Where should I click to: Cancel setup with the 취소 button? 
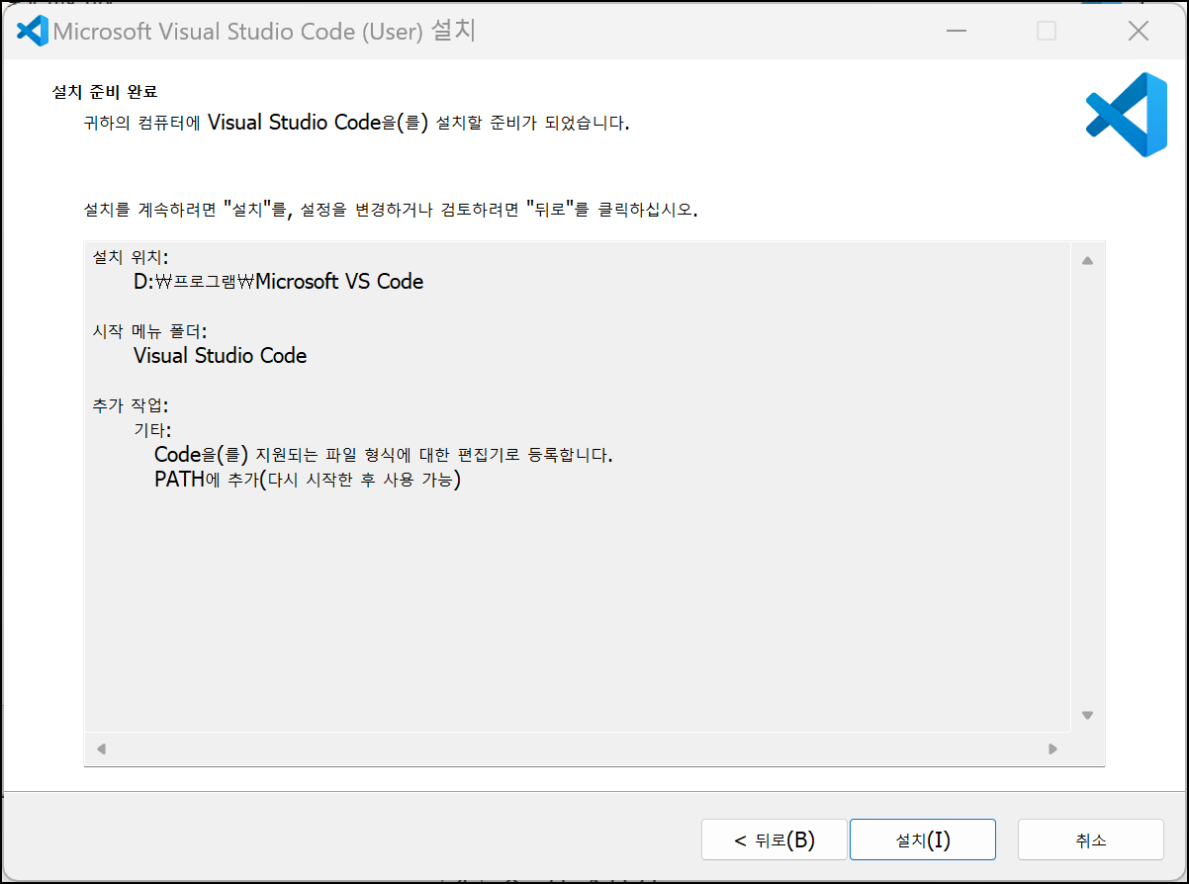tap(1090, 840)
